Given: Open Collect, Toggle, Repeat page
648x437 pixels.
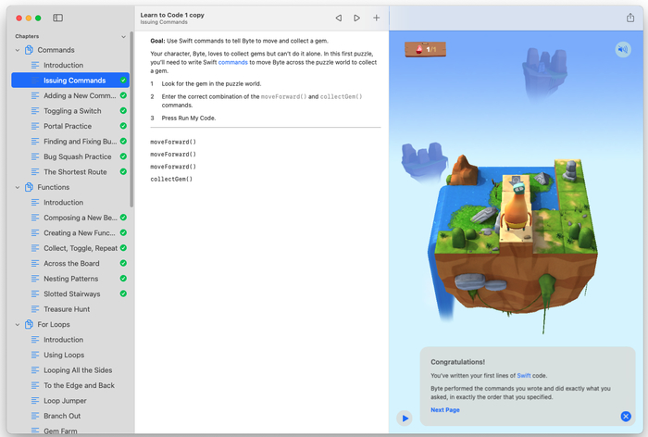Looking at the screenshot, I should pos(70,248).
